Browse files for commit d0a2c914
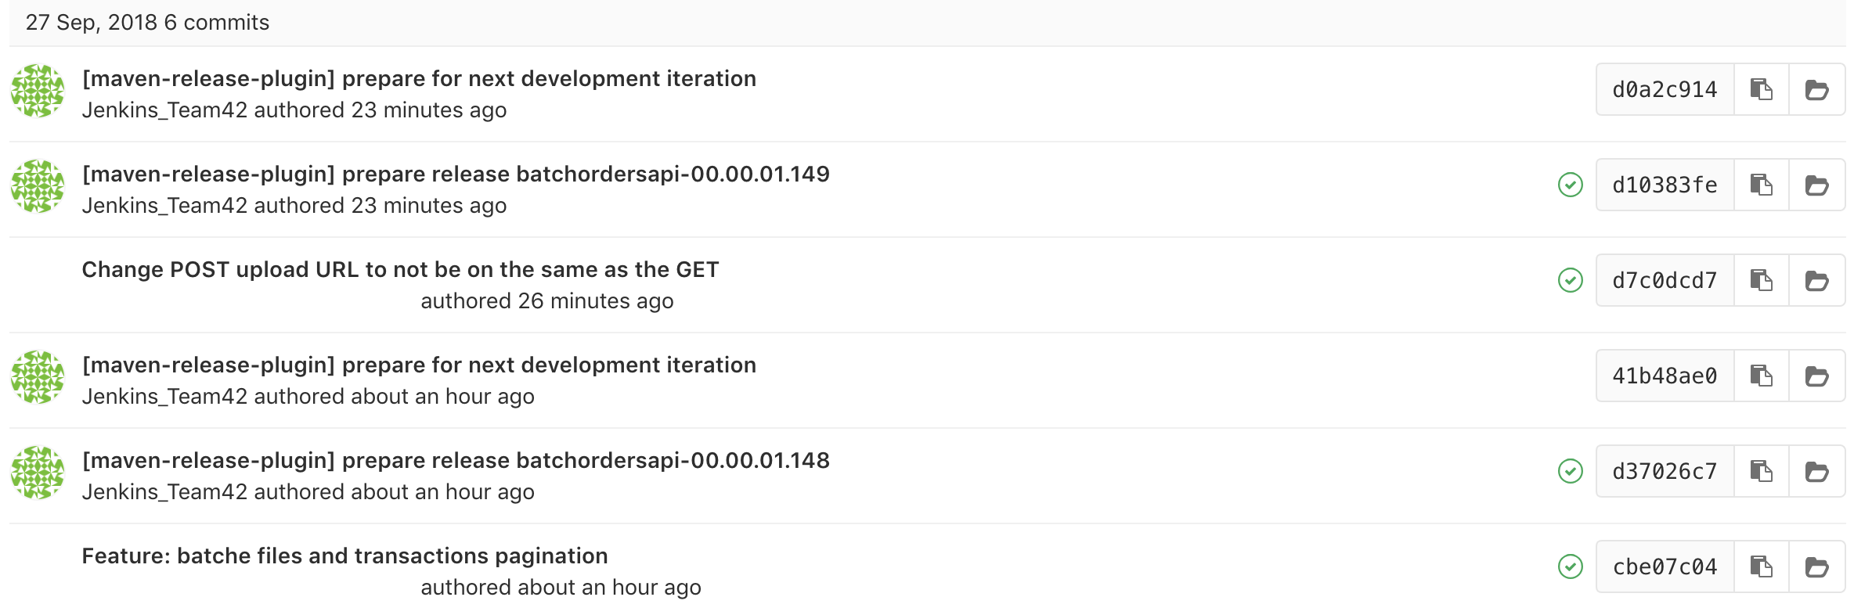1854x615 pixels. (1817, 90)
